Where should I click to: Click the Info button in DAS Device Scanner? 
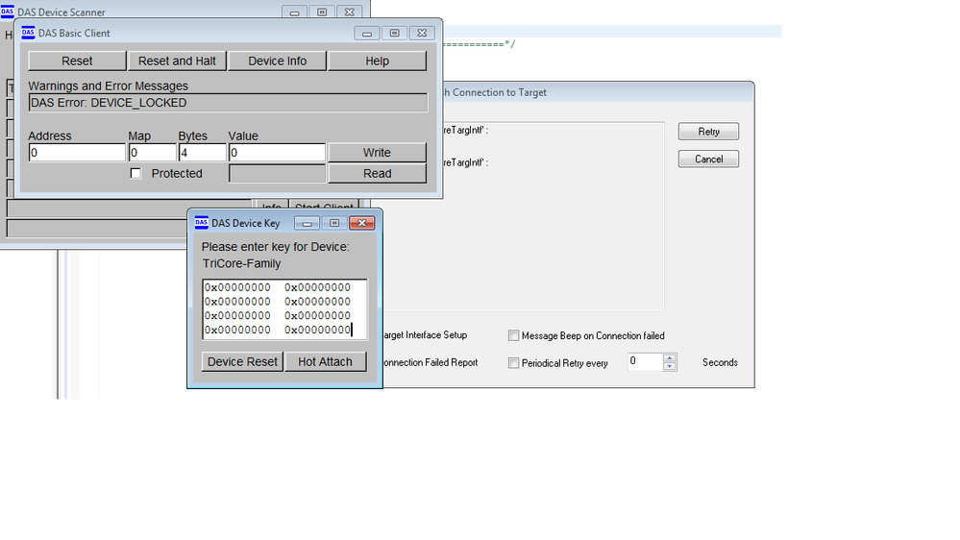point(271,207)
